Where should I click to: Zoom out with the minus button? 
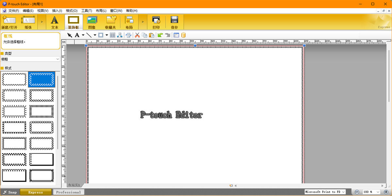click(357, 192)
